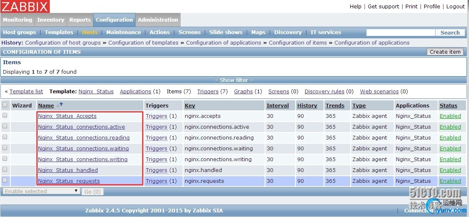
Task: Go to IT services submenu
Action: click(326, 32)
